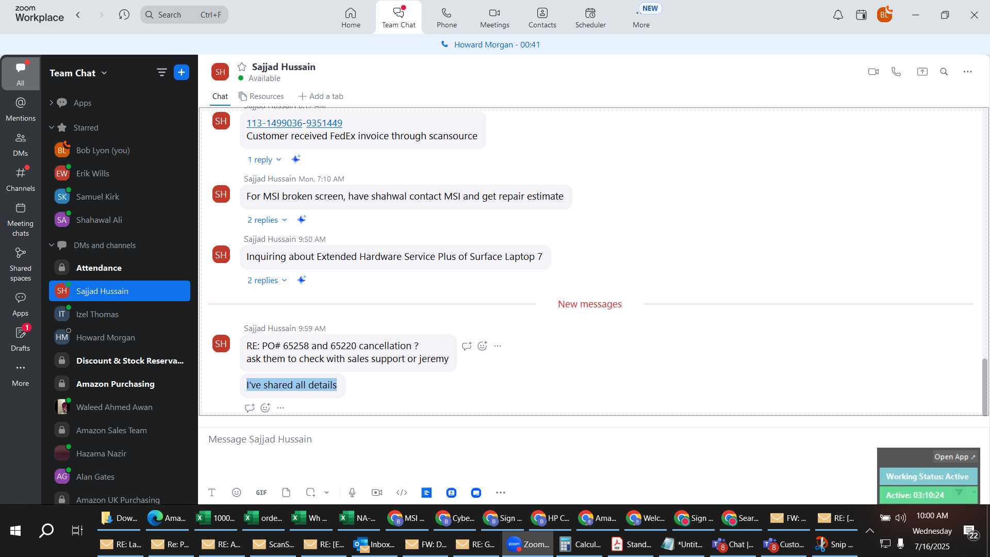Click the Search box at top
Image resolution: width=990 pixels, height=557 pixels.
click(x=184, y=14)
